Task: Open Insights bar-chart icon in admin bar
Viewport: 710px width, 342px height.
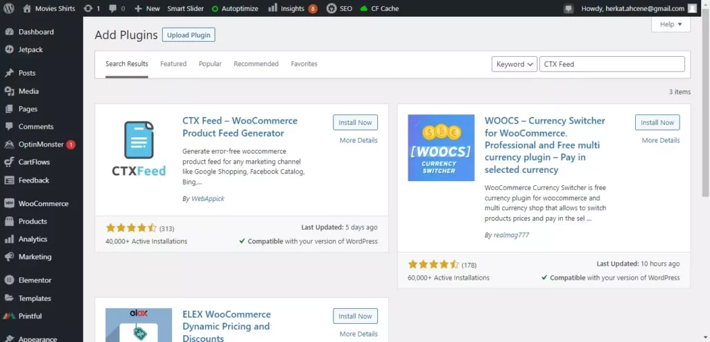Action: pyautogui.click(x=270, y=8)
